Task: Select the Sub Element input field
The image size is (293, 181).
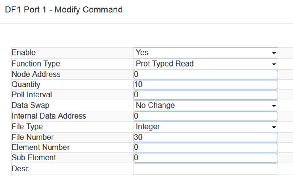Action: click(x=205, y=158)
